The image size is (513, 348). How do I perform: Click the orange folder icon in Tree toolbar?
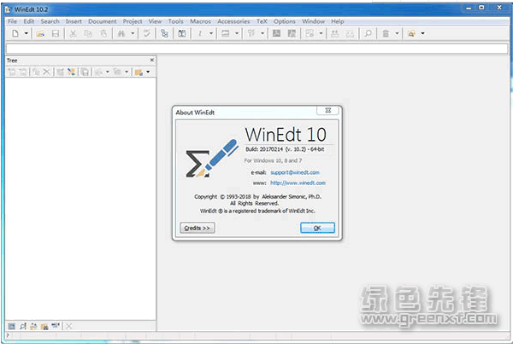tap(139, 72)
